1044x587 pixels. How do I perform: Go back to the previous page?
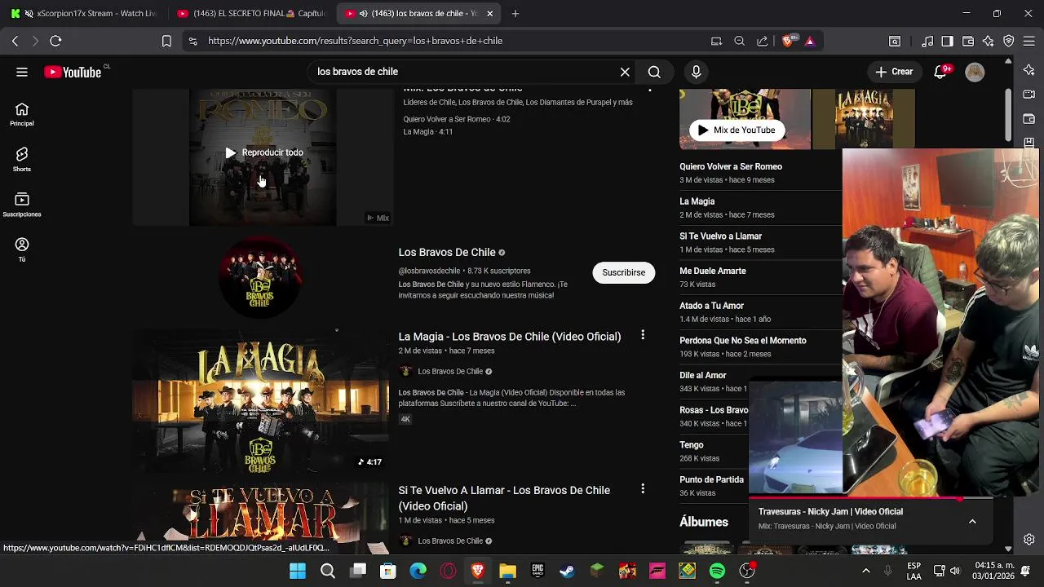pyautogui.click(x=15, y=41)
